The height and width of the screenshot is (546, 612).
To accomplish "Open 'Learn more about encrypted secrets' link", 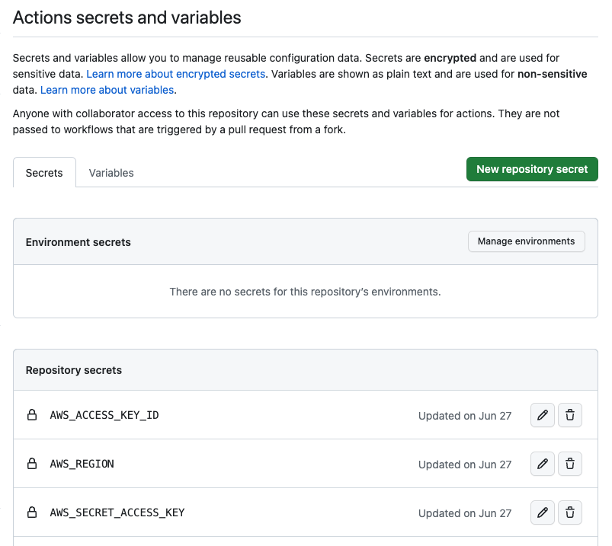I will [176, 74].
